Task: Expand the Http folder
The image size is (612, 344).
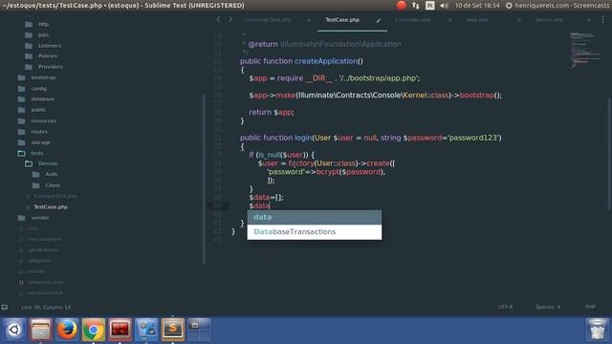Action: pos(43,24)
